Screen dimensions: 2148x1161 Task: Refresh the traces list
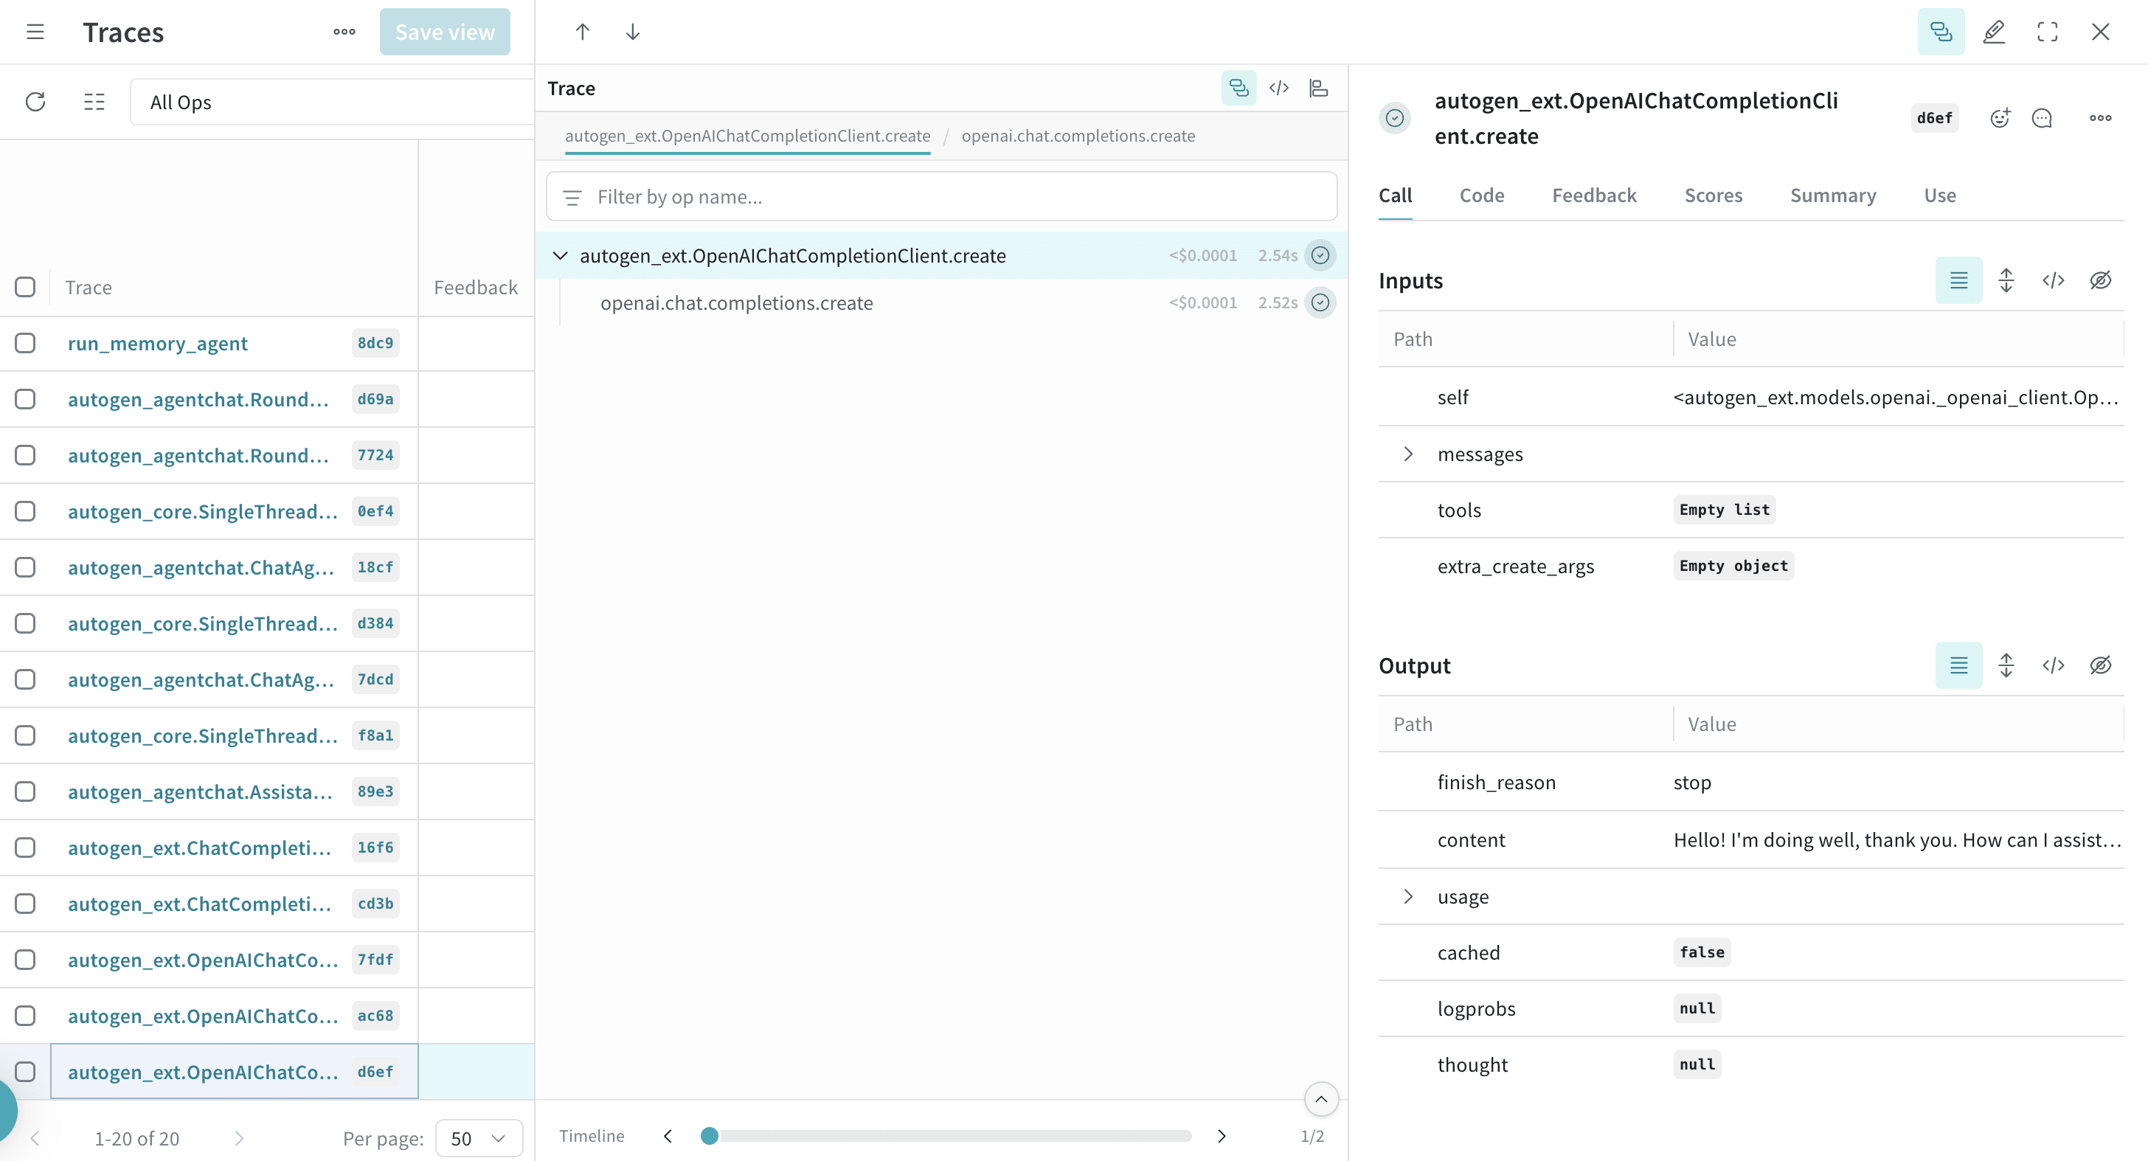pos(35,102)
